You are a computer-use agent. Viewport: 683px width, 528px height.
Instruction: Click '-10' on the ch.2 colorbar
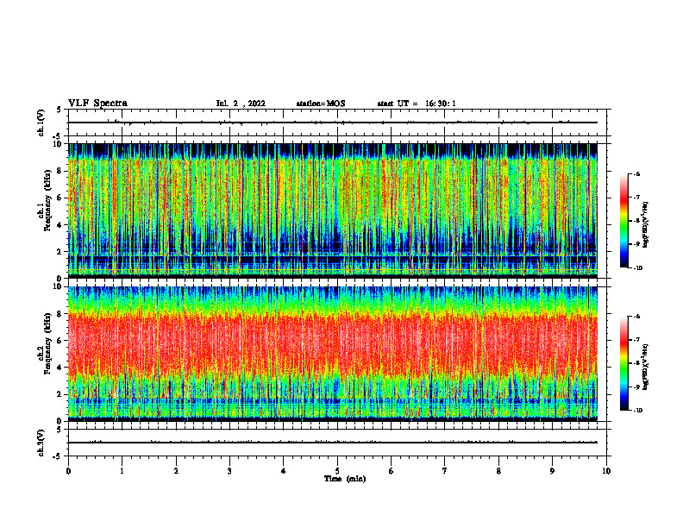tap(637, 411)
